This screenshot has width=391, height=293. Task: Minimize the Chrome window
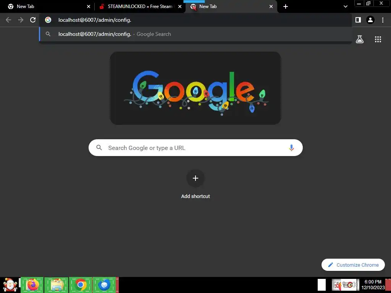tap(359, 3)
